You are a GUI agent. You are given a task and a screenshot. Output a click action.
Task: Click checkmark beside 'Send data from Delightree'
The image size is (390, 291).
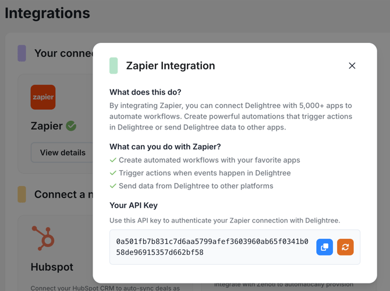point(113,186)
